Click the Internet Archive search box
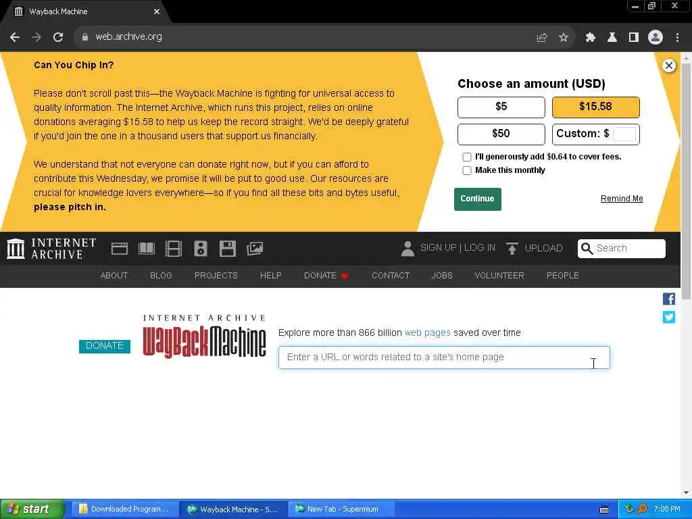 pos(622,249)
